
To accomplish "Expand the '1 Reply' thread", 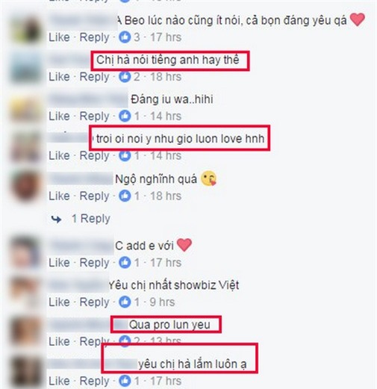I will click(91, 219).
